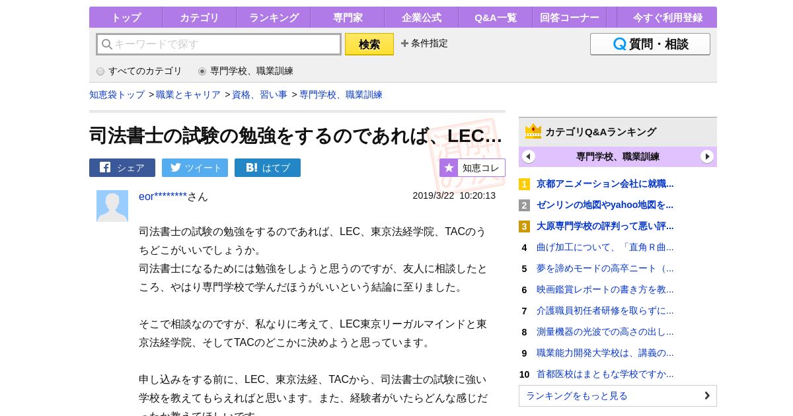Click the post date 2019/3/22 10:20:13

454,195
